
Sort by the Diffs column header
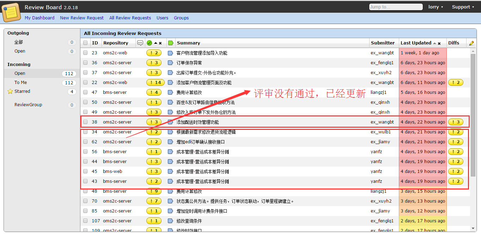(x=453, y=43)
